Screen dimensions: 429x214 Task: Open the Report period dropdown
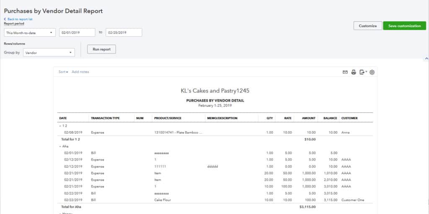point(30,33)
